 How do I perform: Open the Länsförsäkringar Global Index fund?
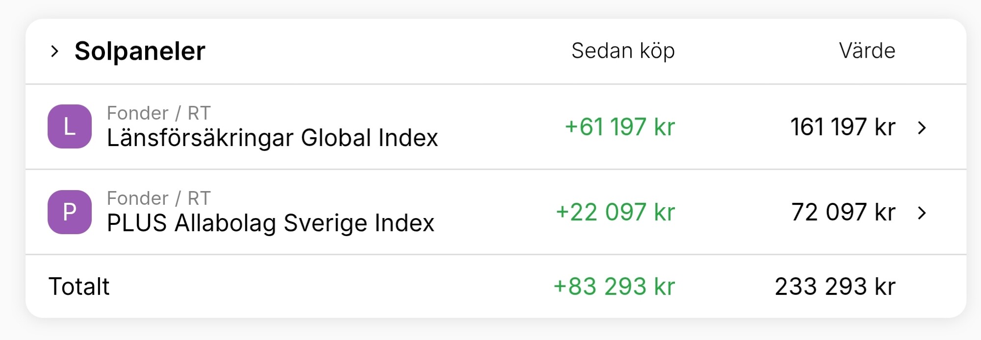[272, 138]
